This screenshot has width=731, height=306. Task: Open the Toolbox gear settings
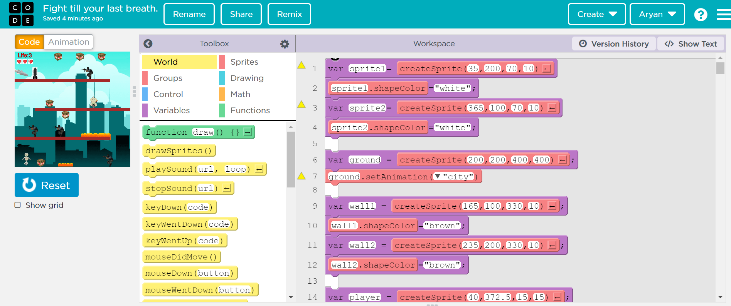tap(285, 44)
